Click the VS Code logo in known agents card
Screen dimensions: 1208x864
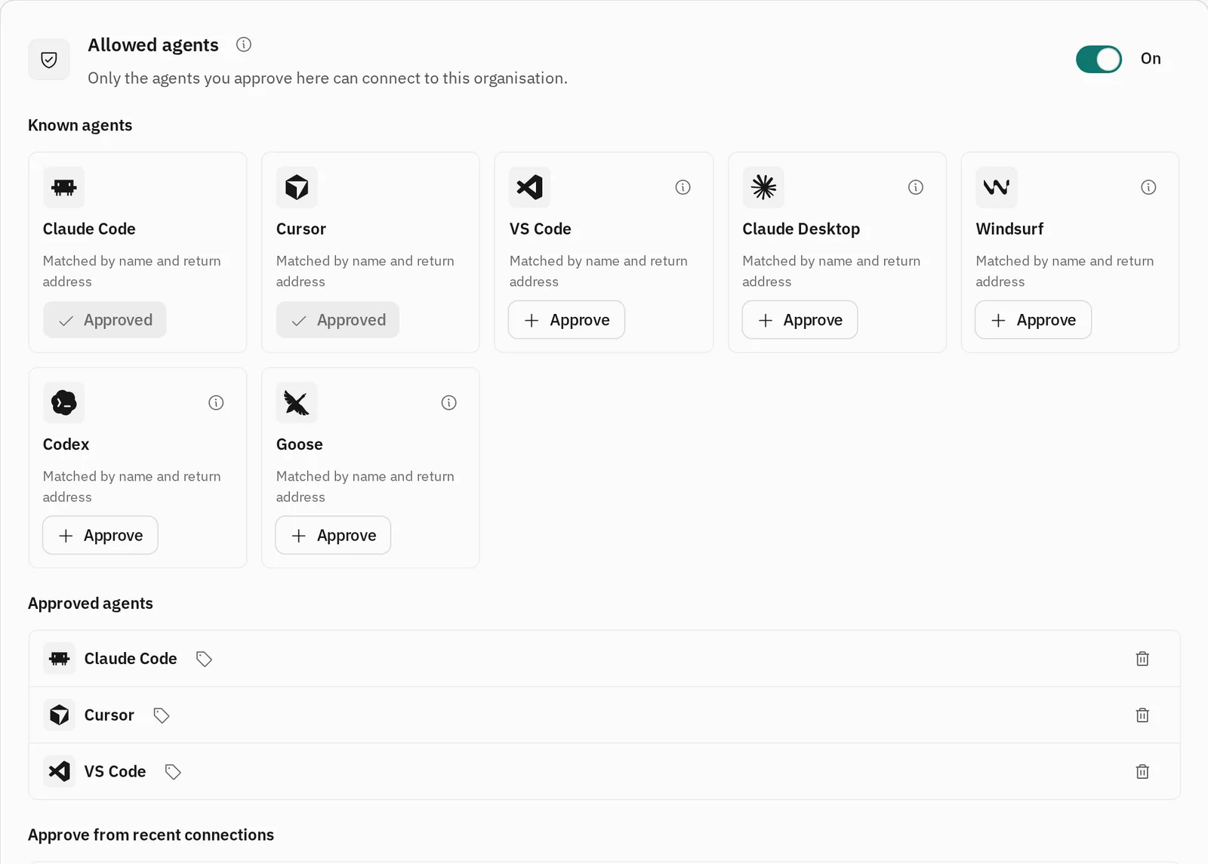530,187
